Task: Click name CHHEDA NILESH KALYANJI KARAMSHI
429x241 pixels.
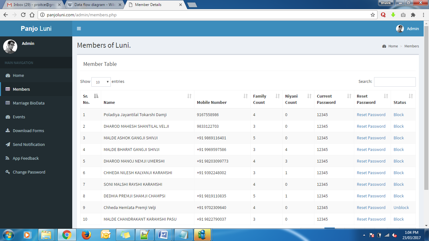Action: coord(138,173)
